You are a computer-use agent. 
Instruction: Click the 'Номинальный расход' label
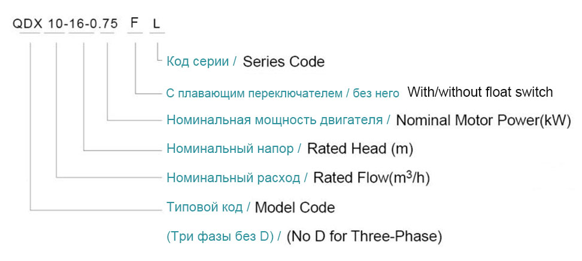pyautogui.click(x=232, y=177)
